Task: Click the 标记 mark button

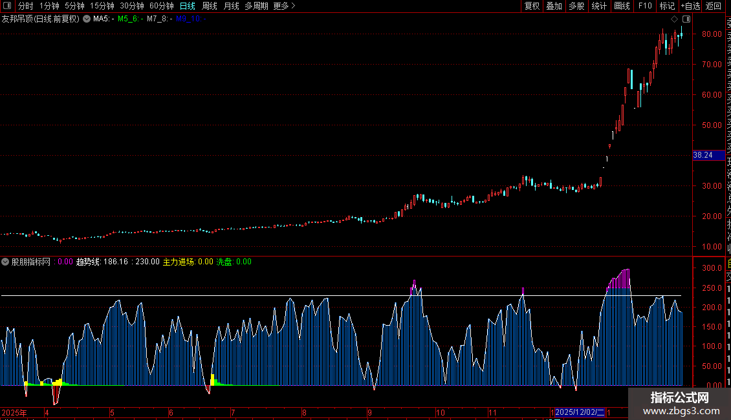Action: point(667,6)
